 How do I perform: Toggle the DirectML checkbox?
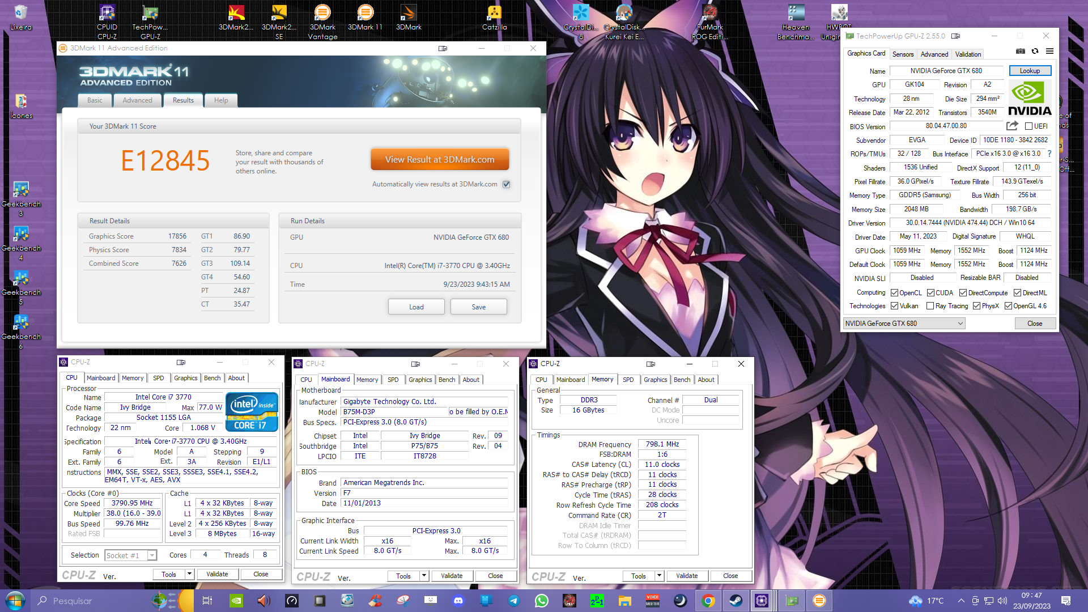pyautogui.click(x=1018, y=293)
